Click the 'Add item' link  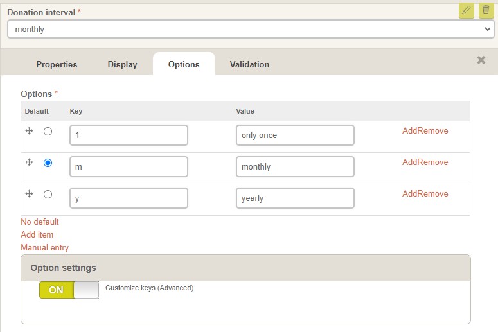point(37,234)
